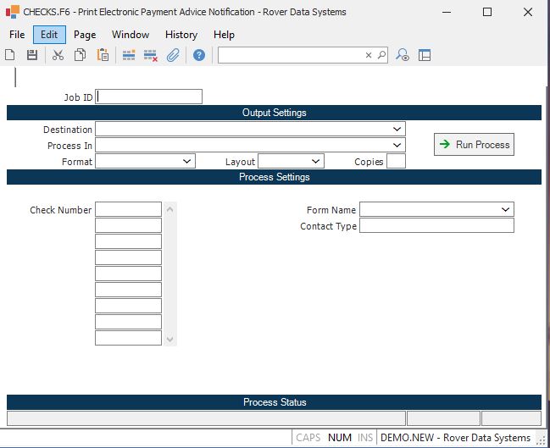Click the Paste clipboard icon
This screenshot has height=448, width=550.
click(103, 55)
